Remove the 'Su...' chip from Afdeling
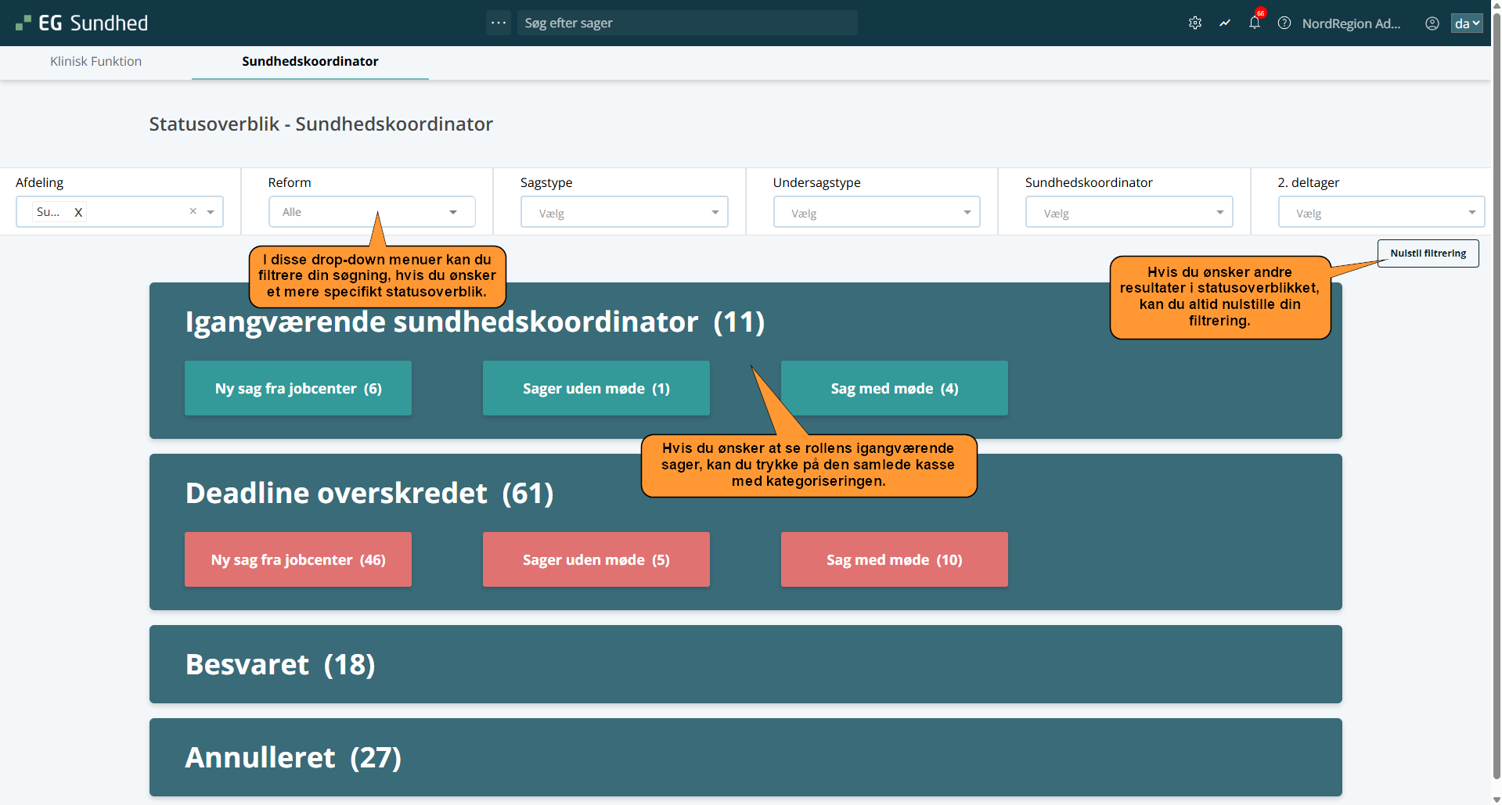 pos(78,212)
